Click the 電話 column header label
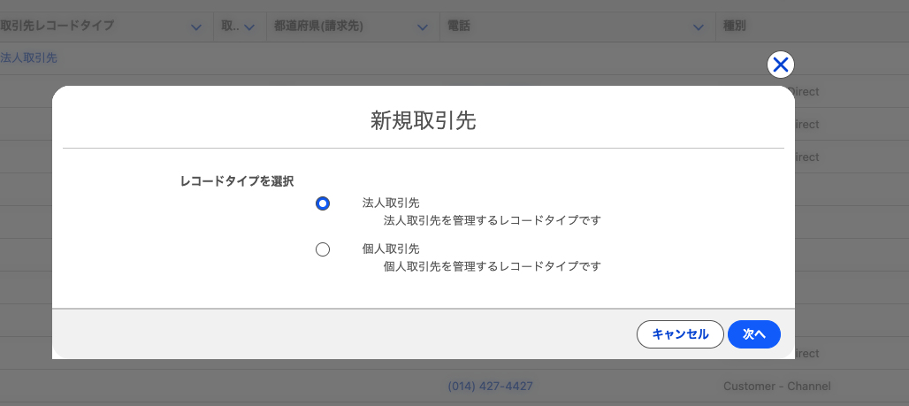Image resolution: width=909 pixels, height=406 pixels. tap(459, 27)
